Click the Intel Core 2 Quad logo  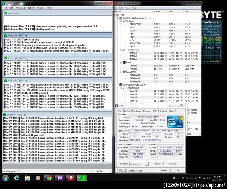click(x=175, y=122)
